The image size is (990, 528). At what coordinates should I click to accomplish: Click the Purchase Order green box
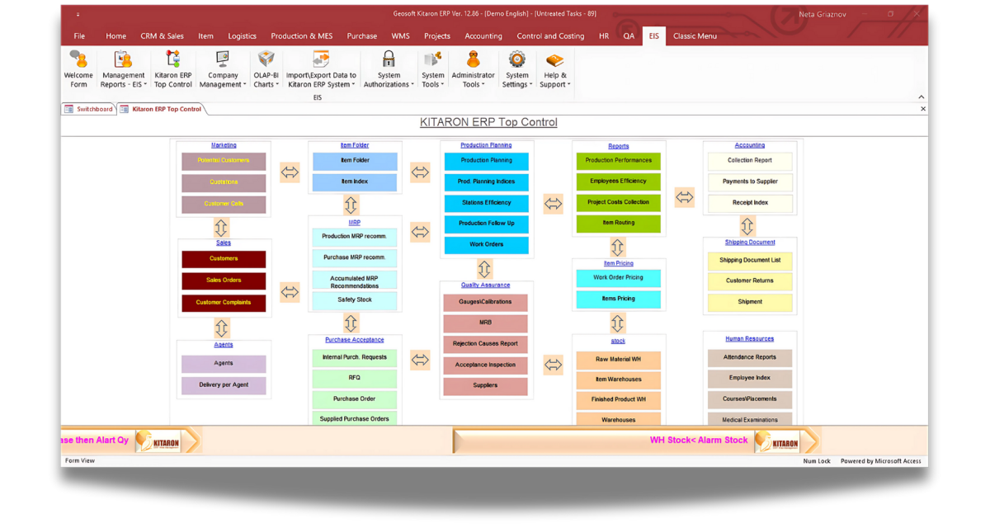[354, 399]
